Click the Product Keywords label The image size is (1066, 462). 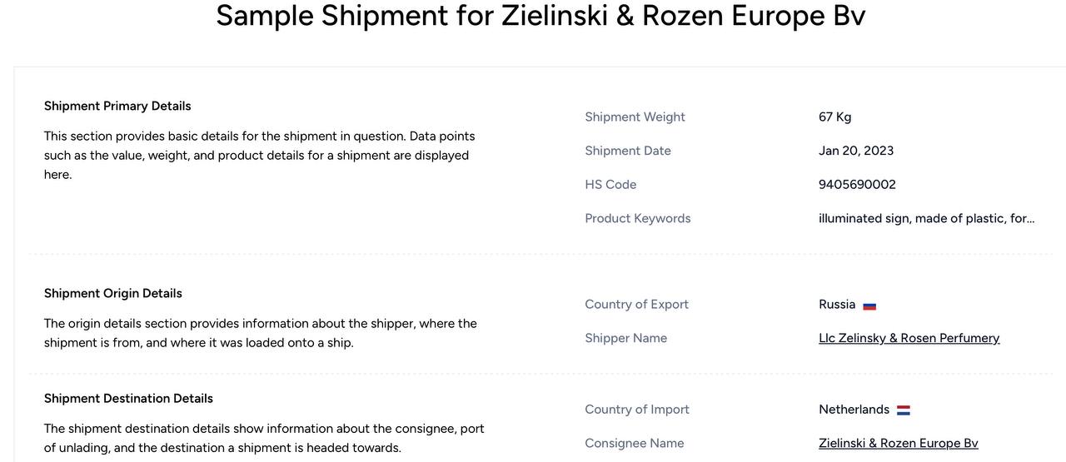tap(638, 218)
